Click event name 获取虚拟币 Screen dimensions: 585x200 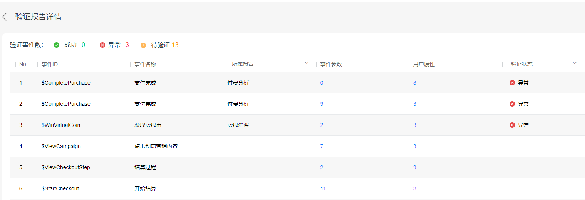click(x=148, y=125)
